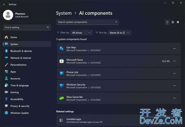Minimize the Settings window
The height and width of the screenshot is (127, 185).
pyautogui.click(x=165, y=3)
